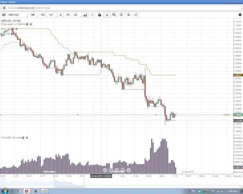Open the candlestick chart type dropdown

pyautogui.click(x=52, y=15)
